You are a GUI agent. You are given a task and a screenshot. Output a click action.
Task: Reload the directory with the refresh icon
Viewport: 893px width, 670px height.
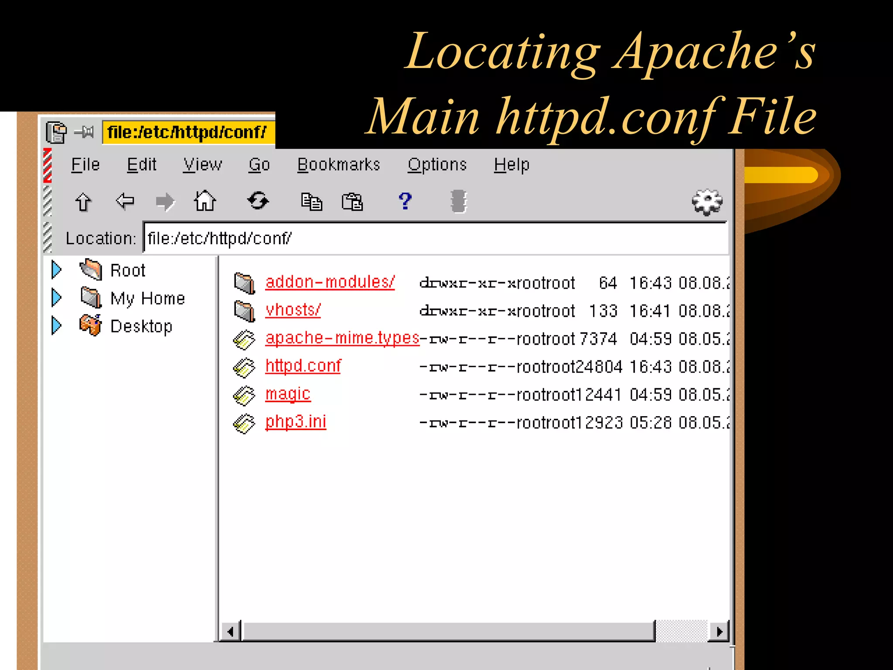coord(258,201)
